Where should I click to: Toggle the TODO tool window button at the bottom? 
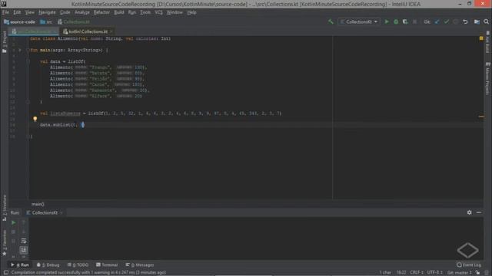pos(78,264)
